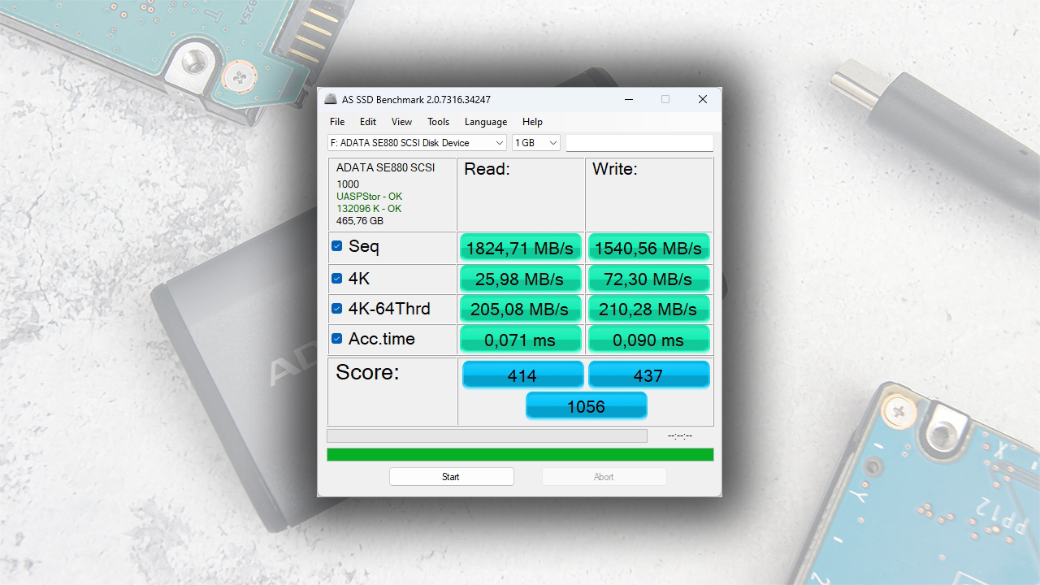
Task: Minimize the AS SSD Benchmark window
Action: 629,99
